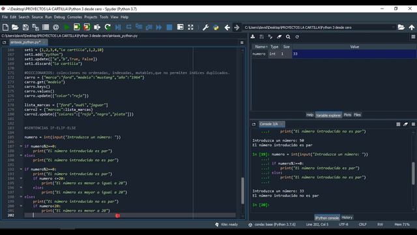Open the Projects menu

click(91, 17)
